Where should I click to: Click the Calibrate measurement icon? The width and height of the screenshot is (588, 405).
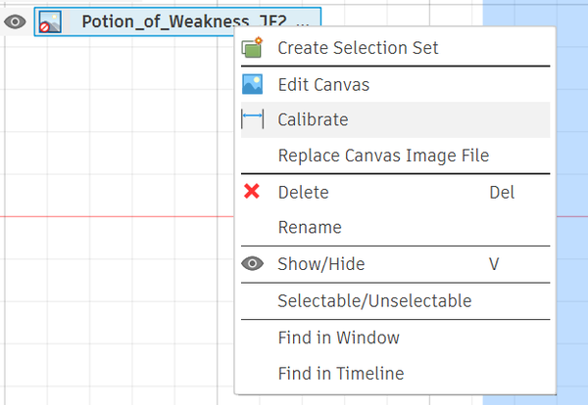(253, 119)
